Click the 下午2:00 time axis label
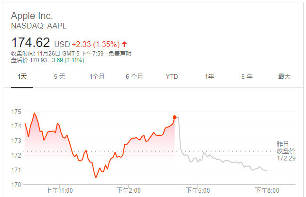 [x=129, y=190]
